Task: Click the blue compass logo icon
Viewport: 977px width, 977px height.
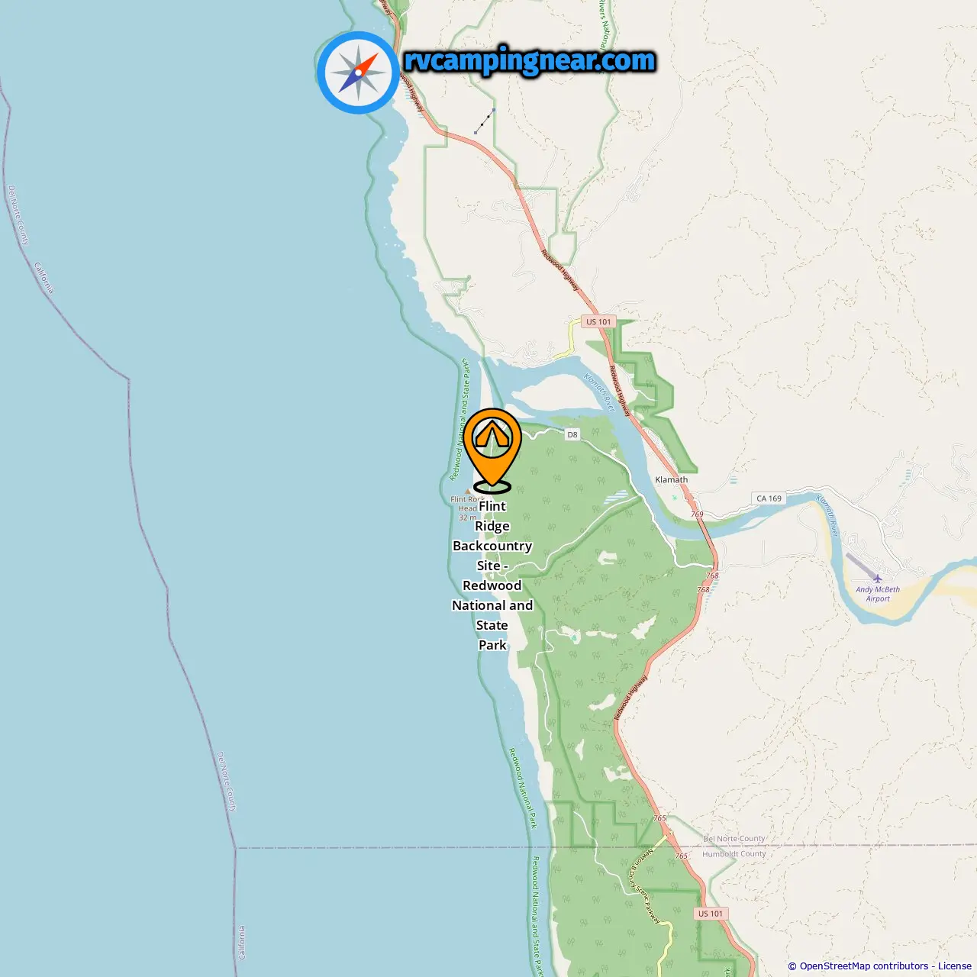Action: pos(358,73)
